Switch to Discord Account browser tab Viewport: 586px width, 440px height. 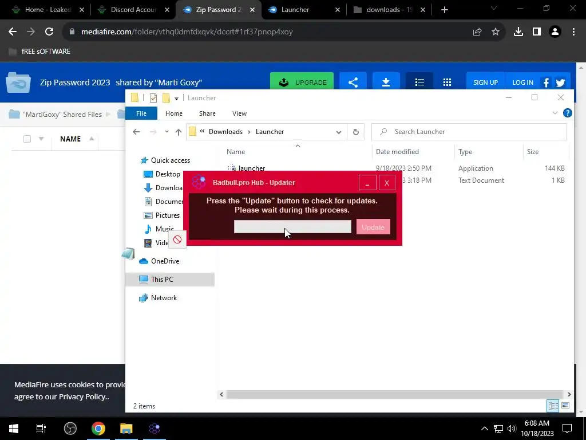point(133,10)
